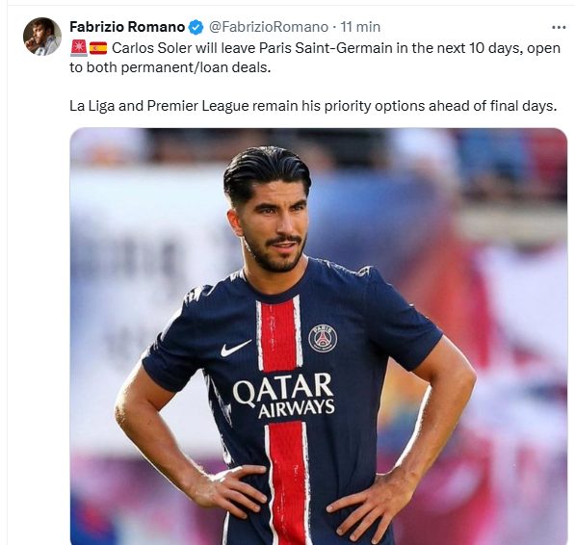The width and height of the screenshot is (575, 545).
Task: Open the tweet via the 11 min timestamp
Action: (x=360, y=27)
